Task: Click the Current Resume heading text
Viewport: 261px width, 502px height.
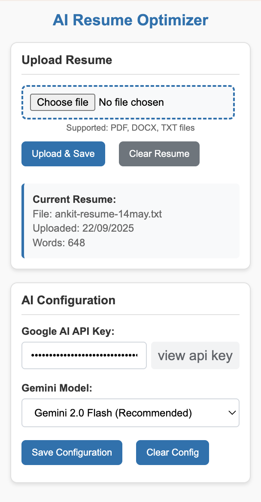Action: tap(74, 199)
